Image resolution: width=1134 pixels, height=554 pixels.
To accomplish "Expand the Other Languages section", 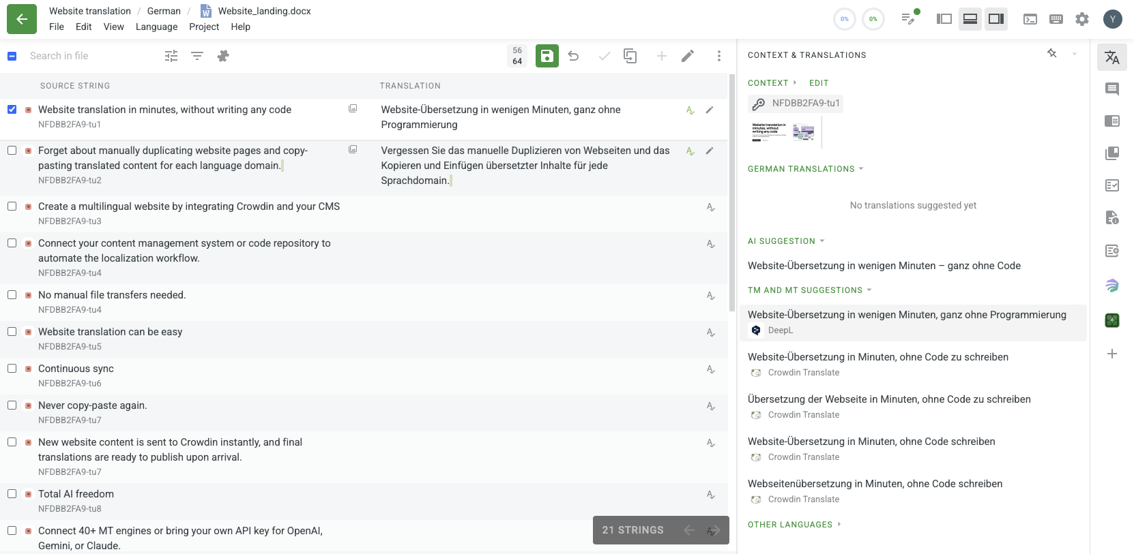I will 795,525.
